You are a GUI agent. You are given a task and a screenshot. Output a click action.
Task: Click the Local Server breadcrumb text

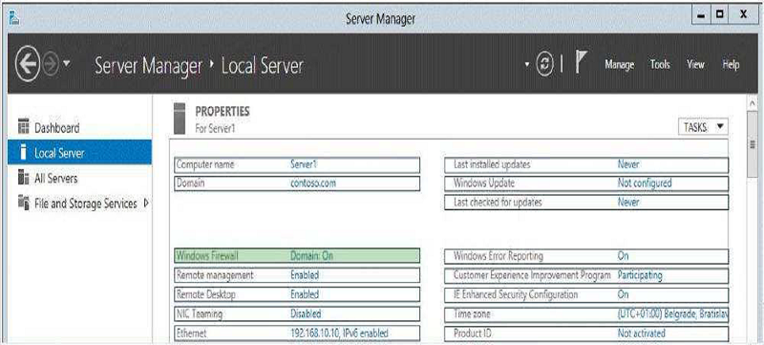pyautogui.click(x=262, y=65)
